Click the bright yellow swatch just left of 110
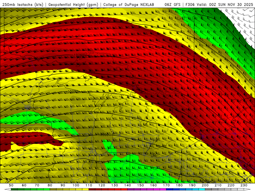The image size is (255, 191). [x=85, y=189]
